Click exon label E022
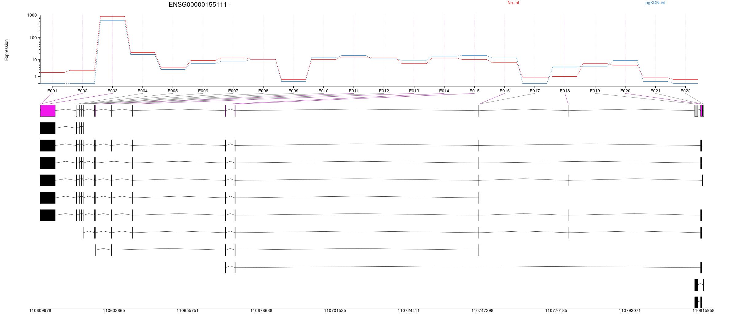The image size is (737, 316). (685, 91)
